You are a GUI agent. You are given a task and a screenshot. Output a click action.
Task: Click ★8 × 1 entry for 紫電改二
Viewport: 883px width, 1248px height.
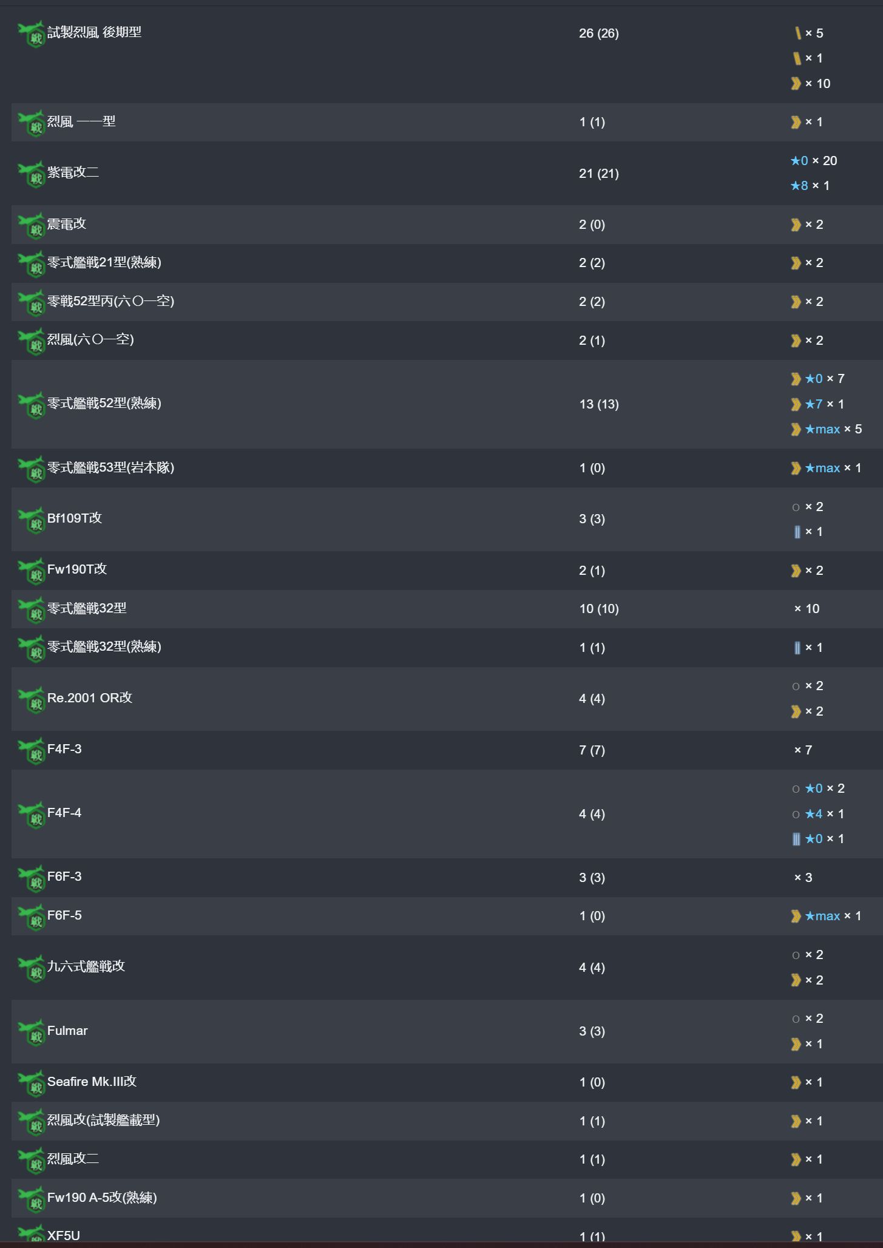(x=810, y=186)
